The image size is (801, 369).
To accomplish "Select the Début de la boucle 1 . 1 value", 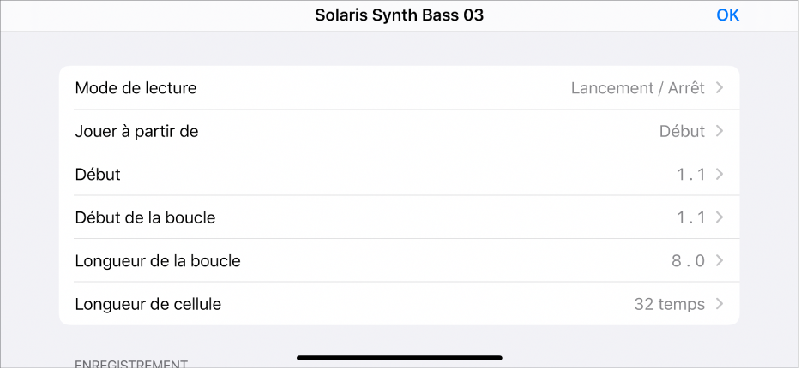I will coord(690,217).
